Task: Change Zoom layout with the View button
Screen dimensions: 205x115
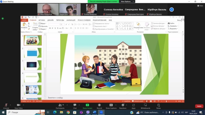Action: tap(200, 6)
